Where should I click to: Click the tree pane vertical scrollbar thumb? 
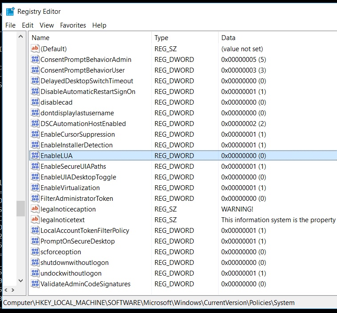[x=20, y=208]
